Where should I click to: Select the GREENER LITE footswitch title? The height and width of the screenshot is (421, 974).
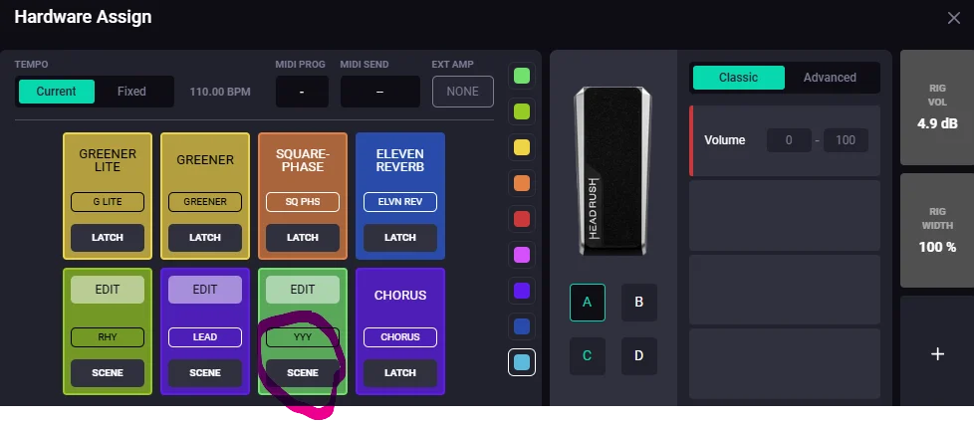[x=108, y=160]
